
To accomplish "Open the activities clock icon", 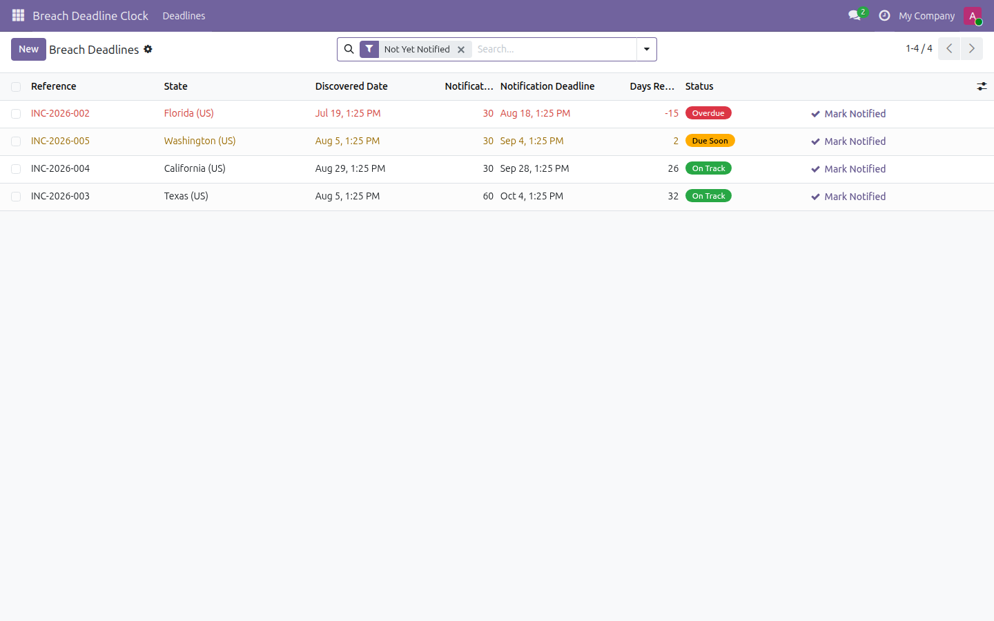I will pyautogui.click(x=884, y=15).
